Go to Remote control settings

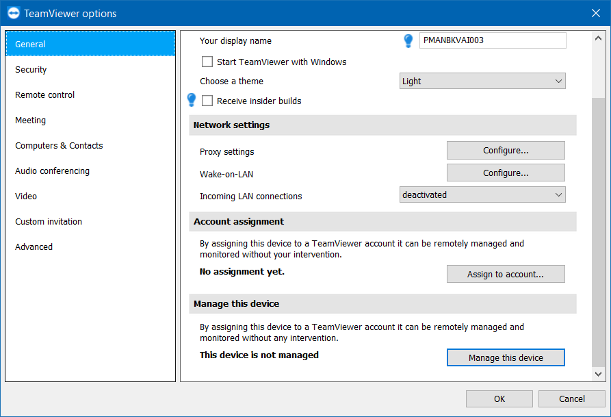click(90, 94)
